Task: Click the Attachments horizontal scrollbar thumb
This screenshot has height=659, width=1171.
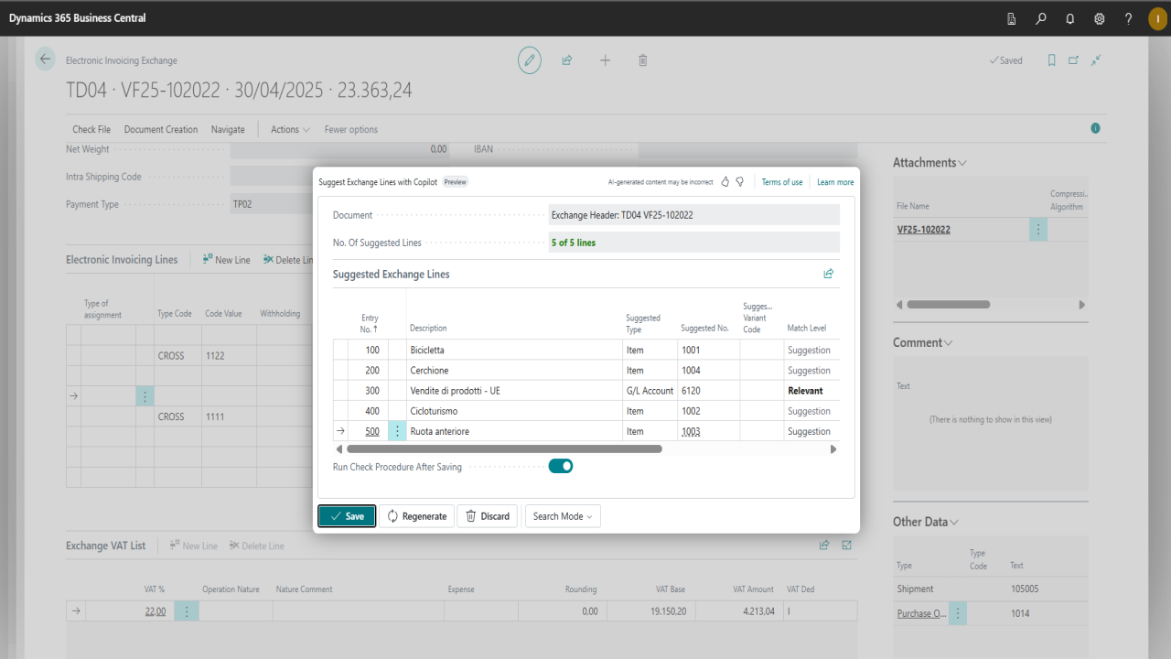Action: point(948,305)
